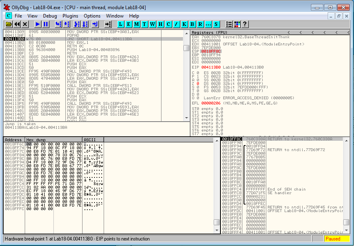The height and width of the screenshot is (246, 354).
Task: Click the Run program play icon
Action: (37, 24)
